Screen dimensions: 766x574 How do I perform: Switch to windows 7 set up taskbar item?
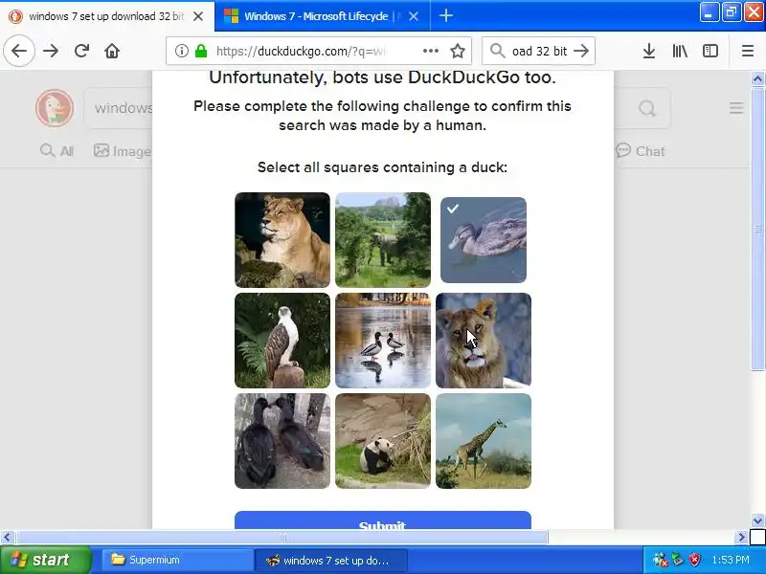(x=330, y=560)
